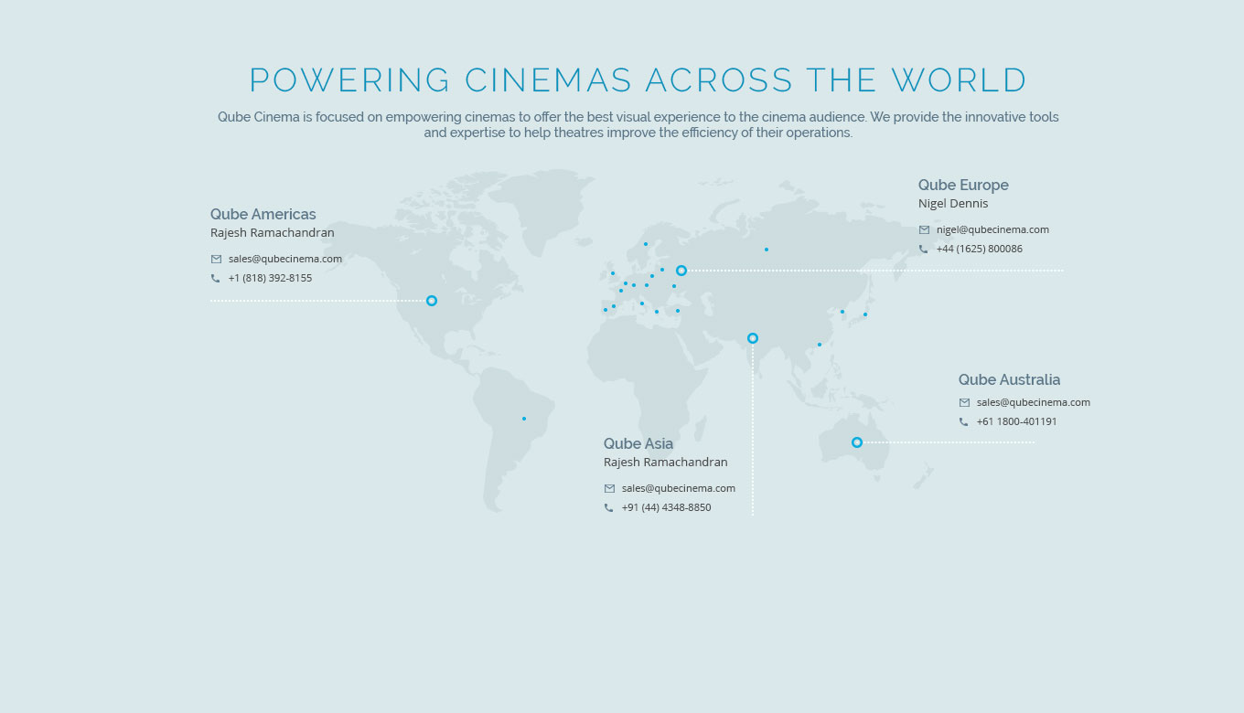
Task: Open Qube Australia sales@qubecinema.com email link
Action: [1034, 402]
